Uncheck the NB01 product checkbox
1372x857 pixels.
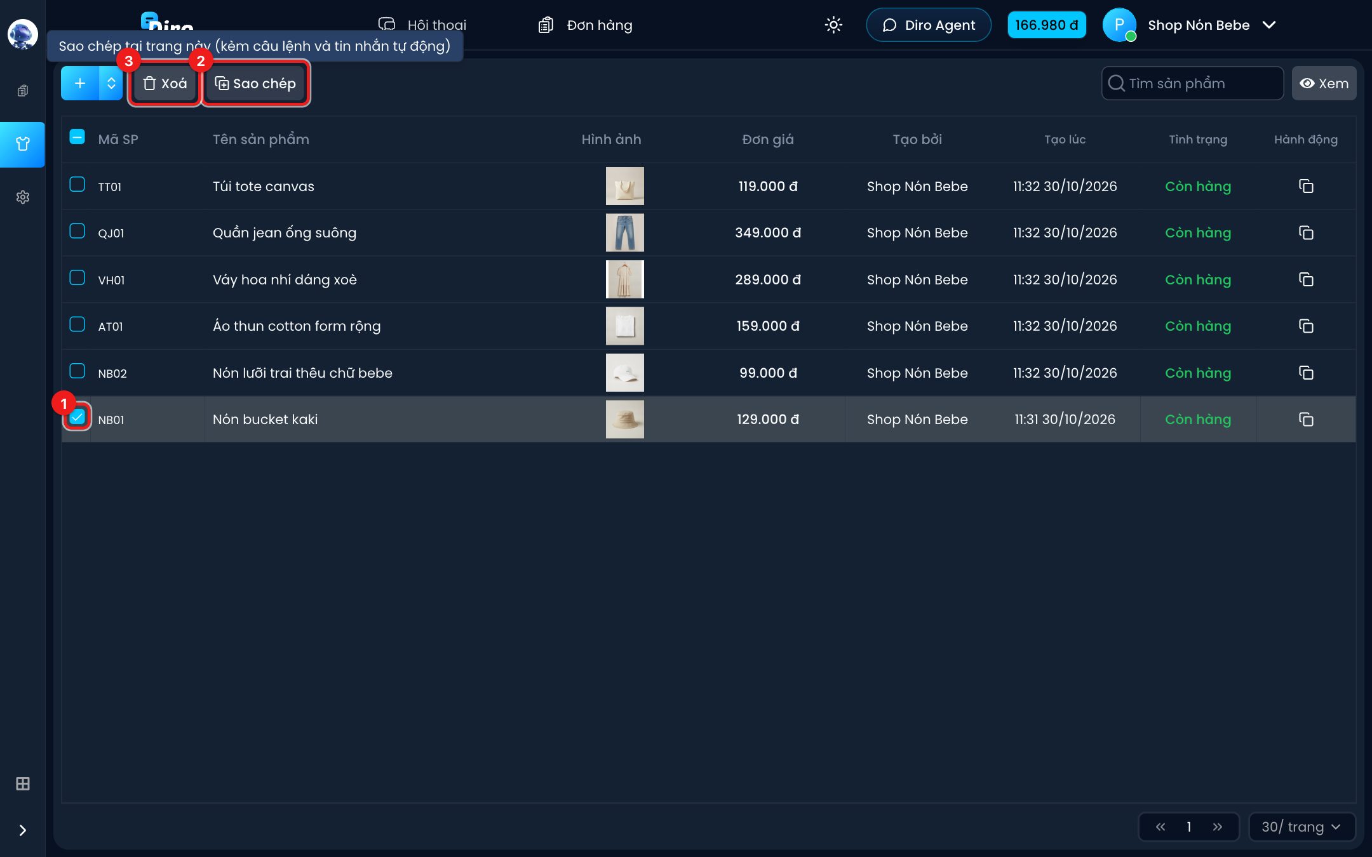(77, 417)
